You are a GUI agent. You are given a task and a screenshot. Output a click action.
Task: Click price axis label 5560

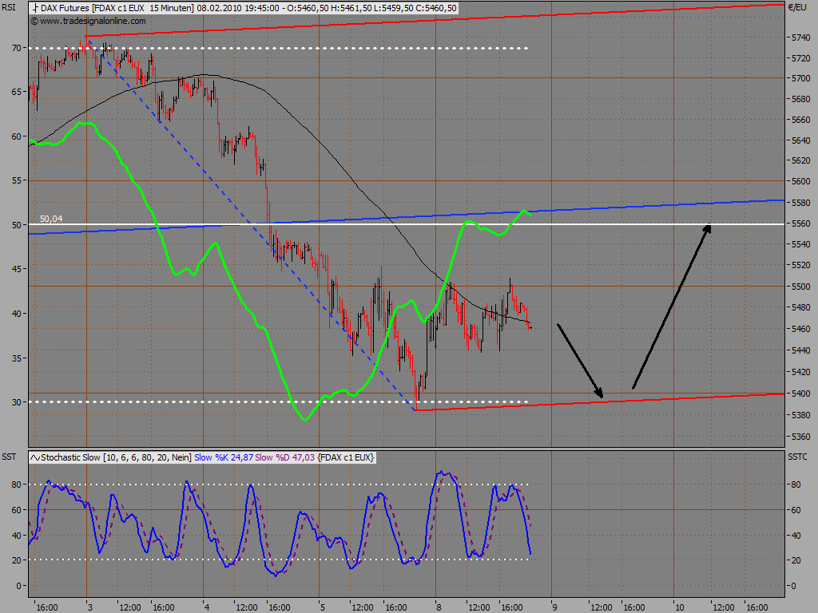click(x=800, y=223)
